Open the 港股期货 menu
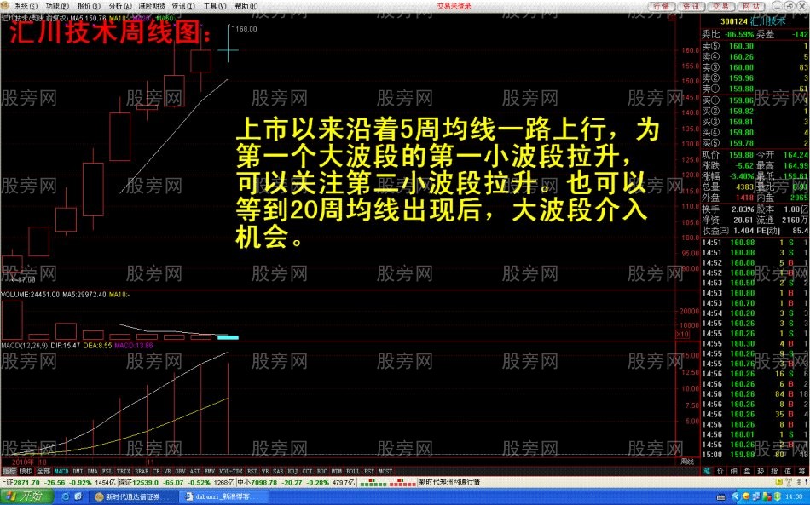Screen dimensions: 810x505 pos(152,6)
